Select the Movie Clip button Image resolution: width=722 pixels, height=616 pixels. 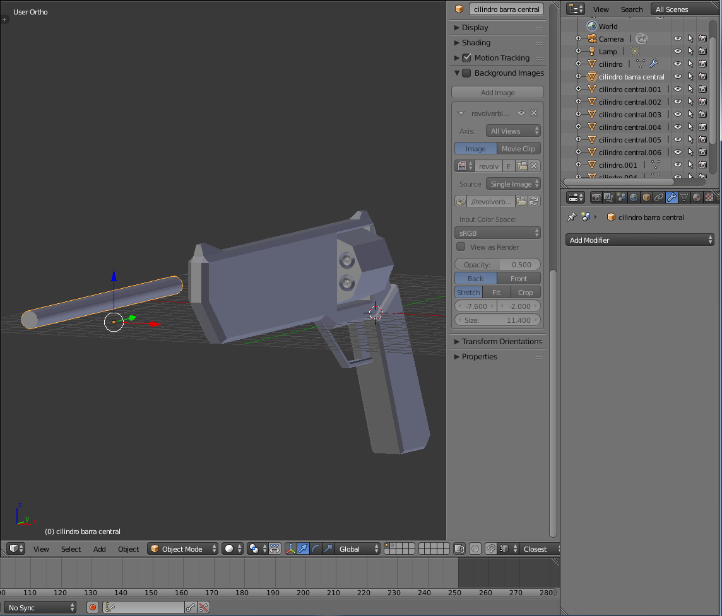tap(519, 149)
